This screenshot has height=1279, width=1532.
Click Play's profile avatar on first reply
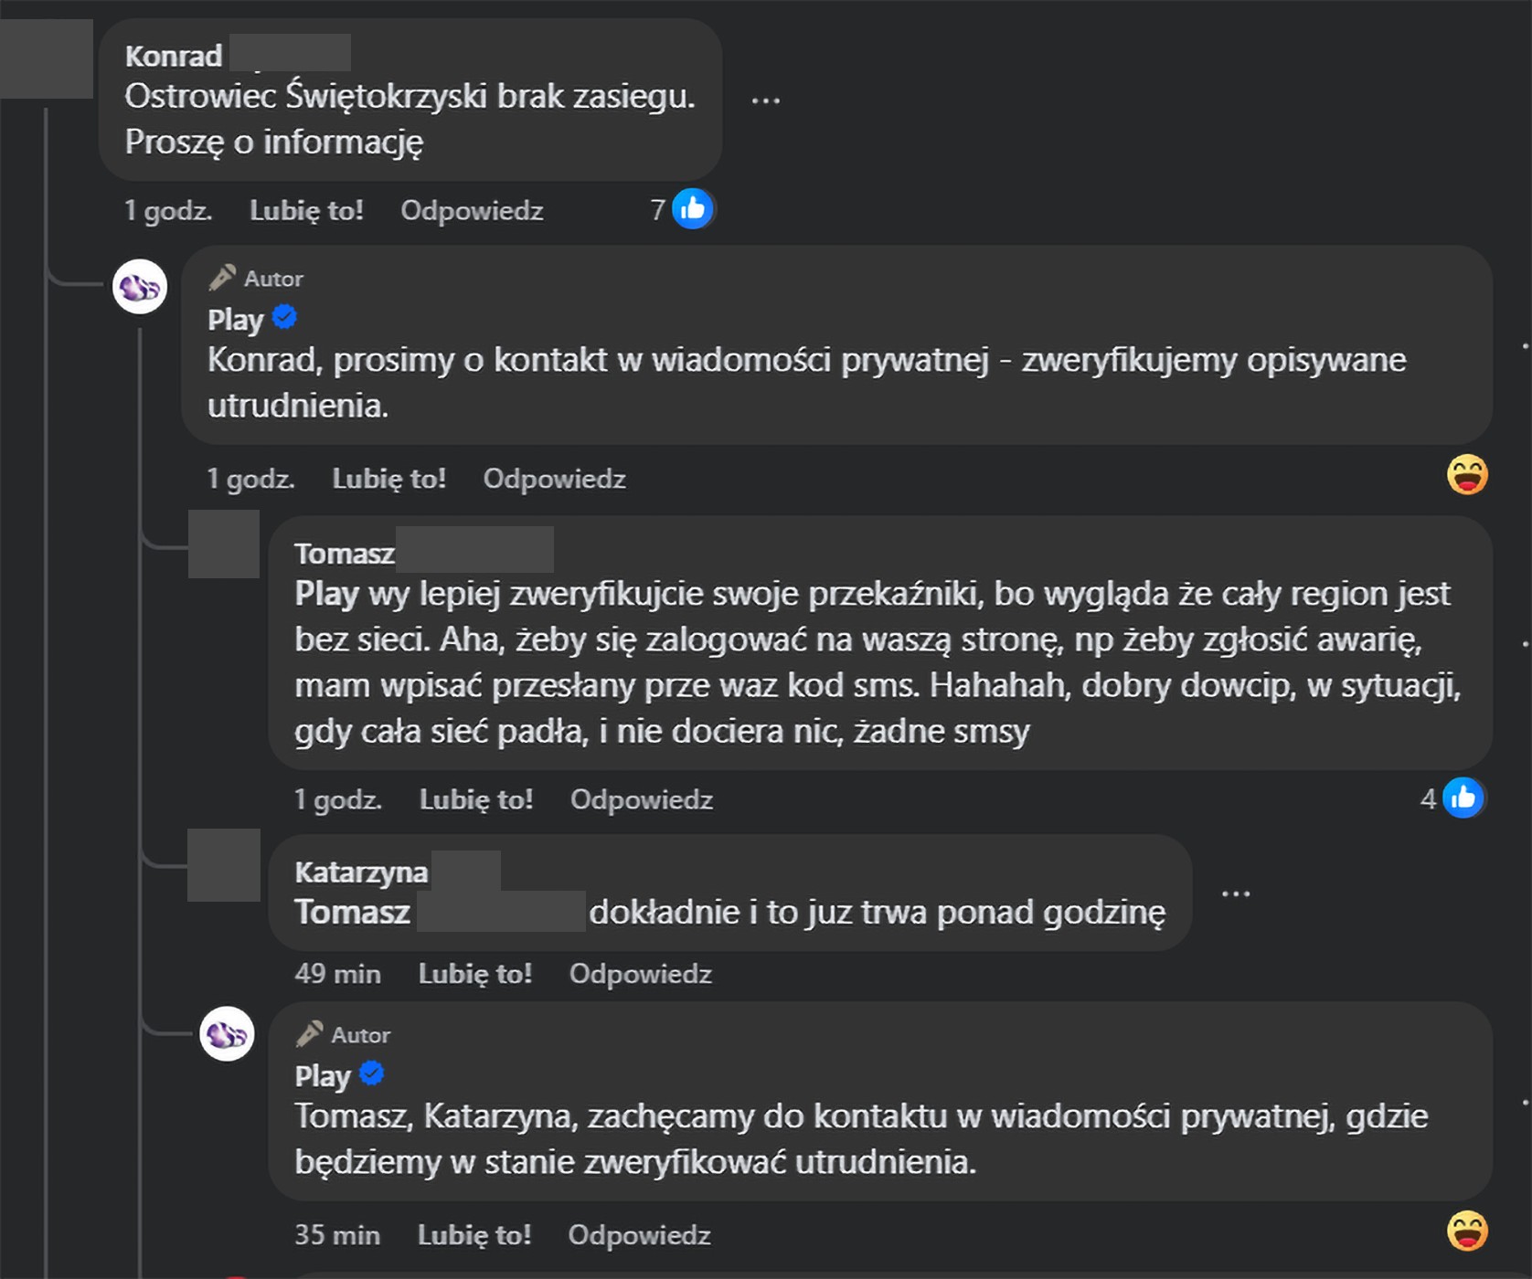[140, 286]
